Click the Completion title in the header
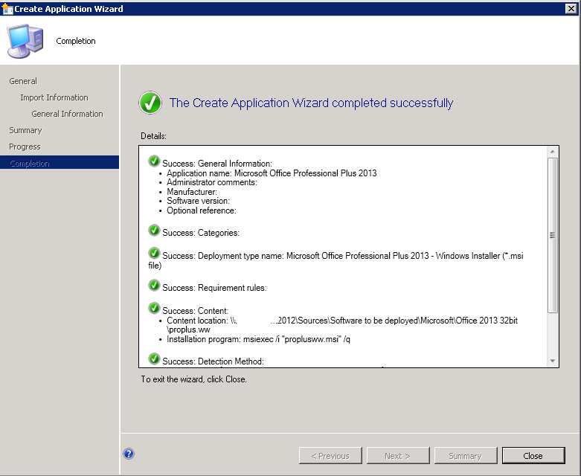Screen dimensions: 581x476 pyautogui.click(x=76, y=41)
